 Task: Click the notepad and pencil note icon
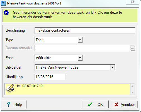pyautogui.click(x=10, y=88)
